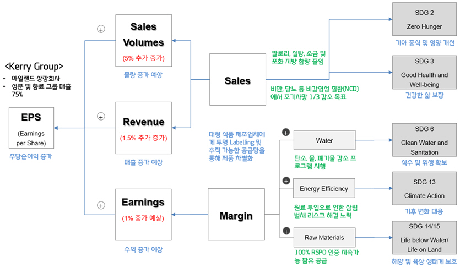Click the plus icon beside Revenue box
Screen dimensions: 460x268
click(101, 116)
